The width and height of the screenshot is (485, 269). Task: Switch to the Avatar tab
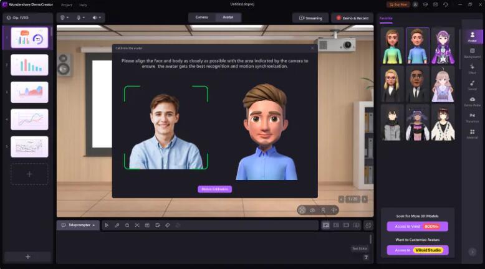pyautogui.click(x=228, y=17)
